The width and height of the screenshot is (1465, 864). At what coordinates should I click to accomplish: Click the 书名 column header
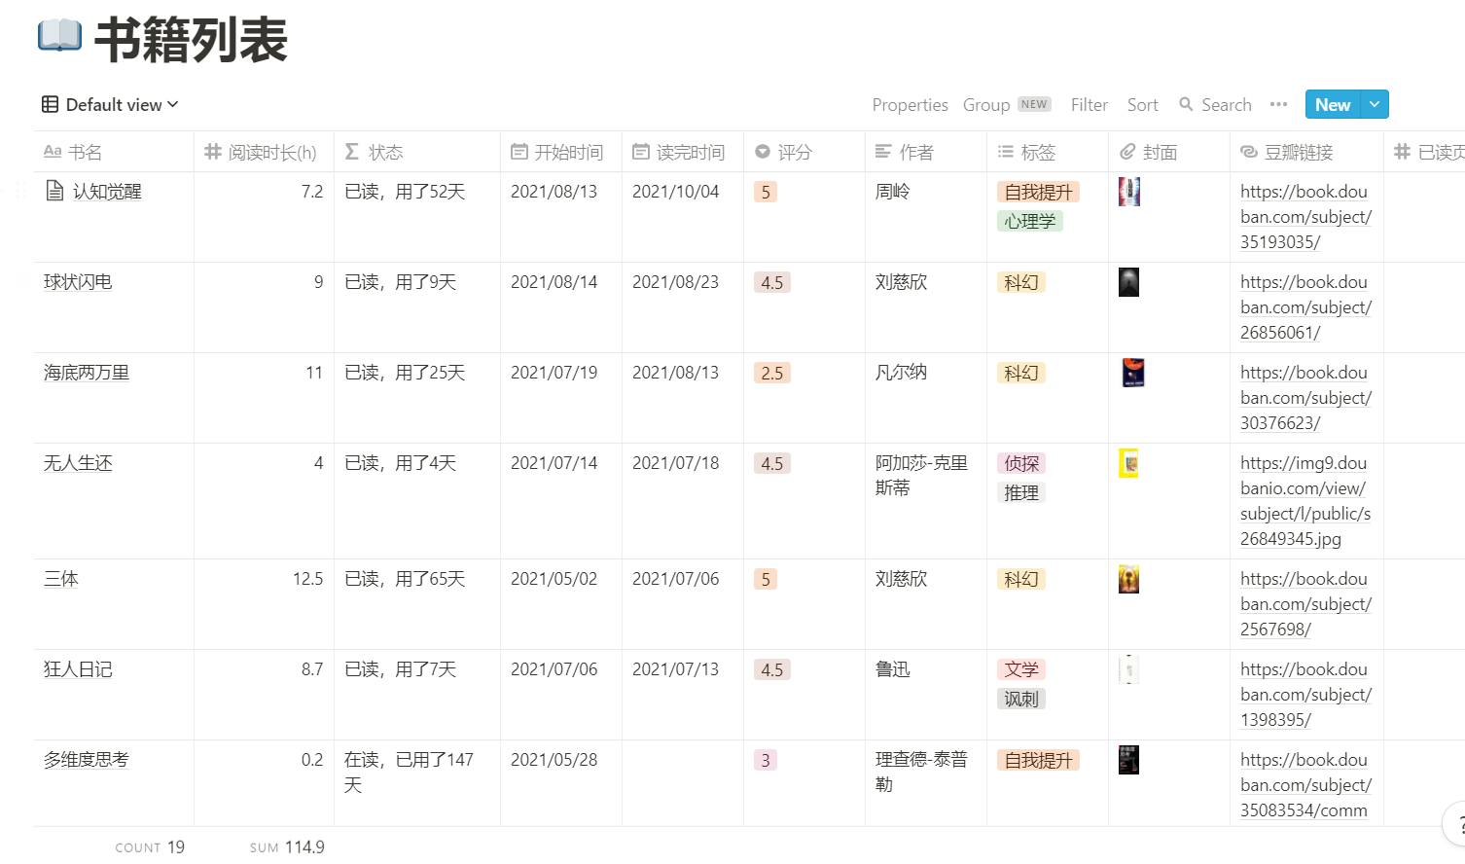coord(114,152)
